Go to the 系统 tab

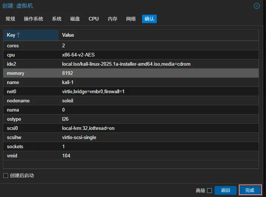tap(57, 19)
